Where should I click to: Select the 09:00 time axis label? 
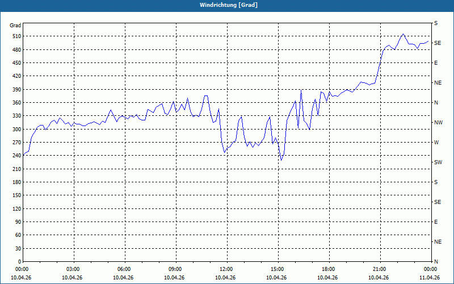175,269
